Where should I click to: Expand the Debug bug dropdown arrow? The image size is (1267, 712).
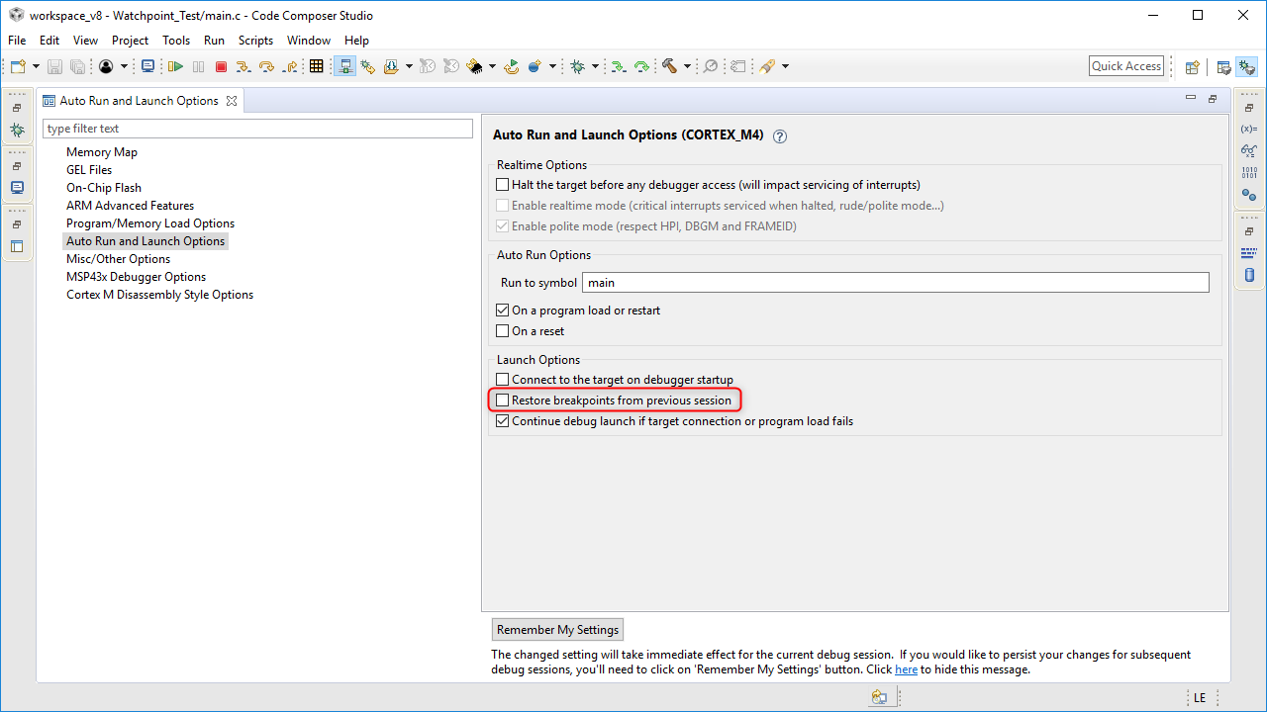pyautogui.click(x=595, y=66)
